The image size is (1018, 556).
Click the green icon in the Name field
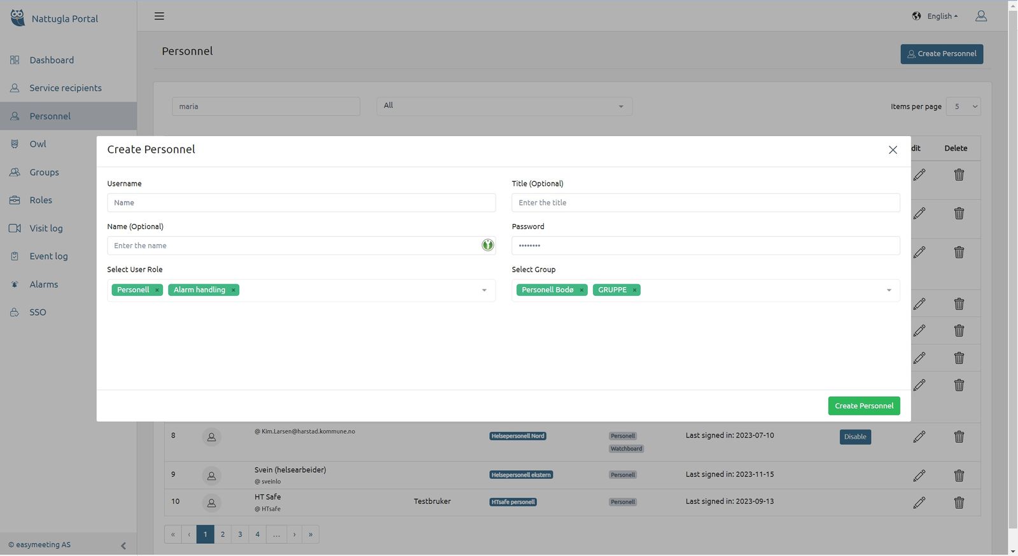pos(487,246)
